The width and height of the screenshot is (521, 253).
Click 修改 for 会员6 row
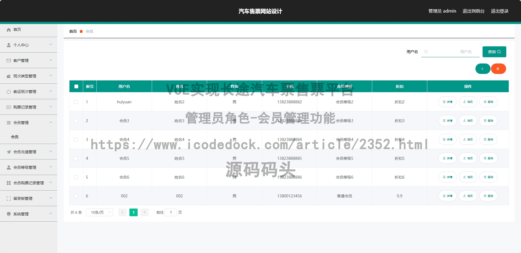pyautogui.click(x=468, y=177)
